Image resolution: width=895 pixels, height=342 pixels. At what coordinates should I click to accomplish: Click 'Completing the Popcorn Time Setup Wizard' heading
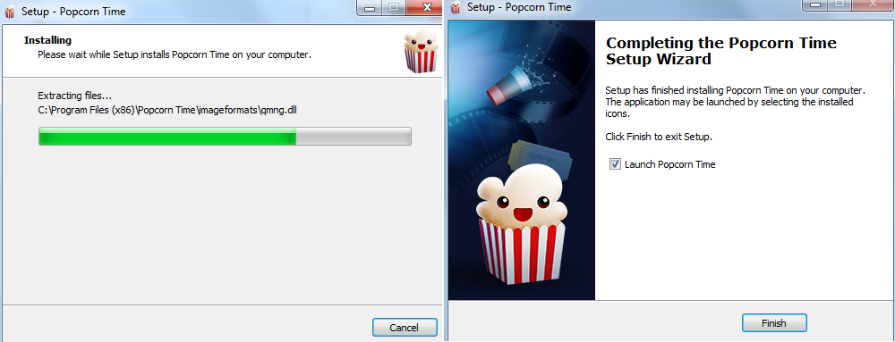click(x=720, y=51)
